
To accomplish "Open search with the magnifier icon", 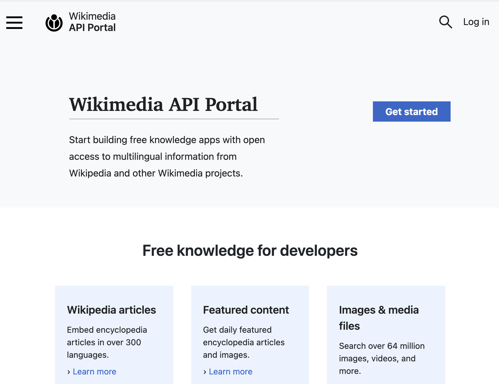I will (445, 22).
